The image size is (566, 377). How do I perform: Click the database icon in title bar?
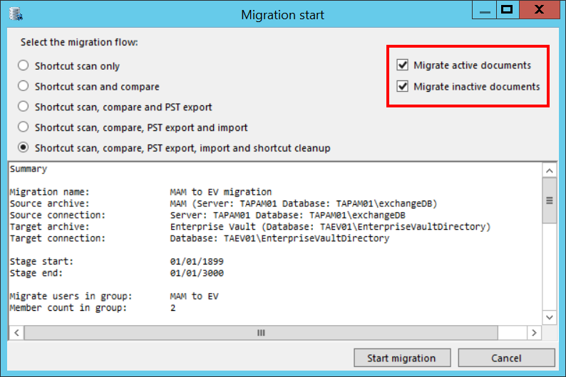(16, 14)
